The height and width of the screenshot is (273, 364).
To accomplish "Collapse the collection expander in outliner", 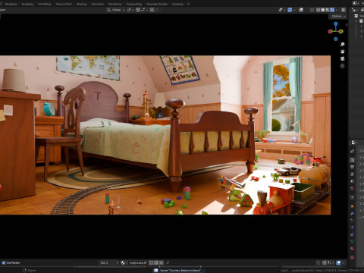I will tap(356, 21).
